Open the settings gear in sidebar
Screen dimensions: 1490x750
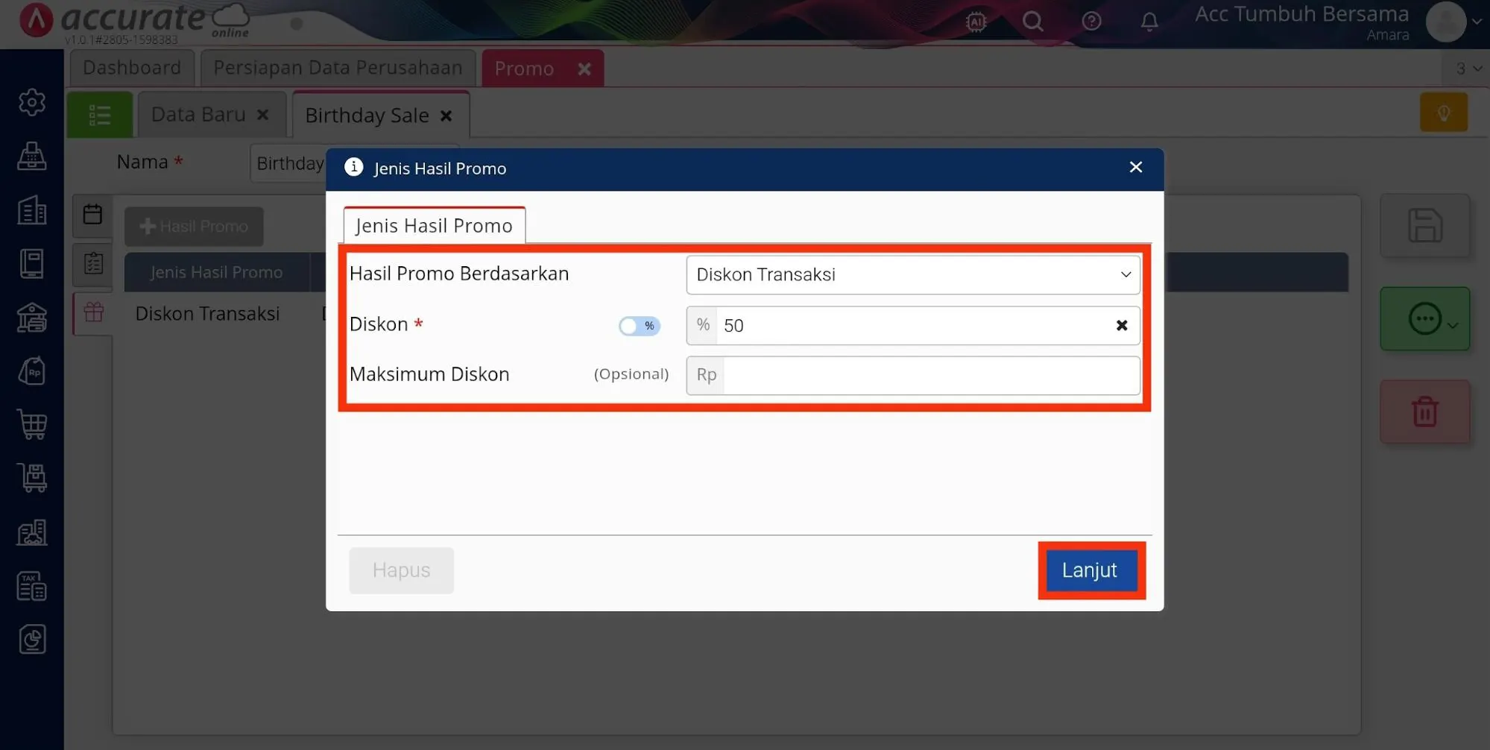(x=32, y=102)
